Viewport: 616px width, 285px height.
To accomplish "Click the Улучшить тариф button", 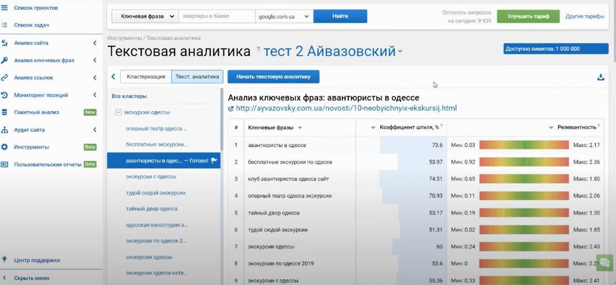I will tap(528, 17).
